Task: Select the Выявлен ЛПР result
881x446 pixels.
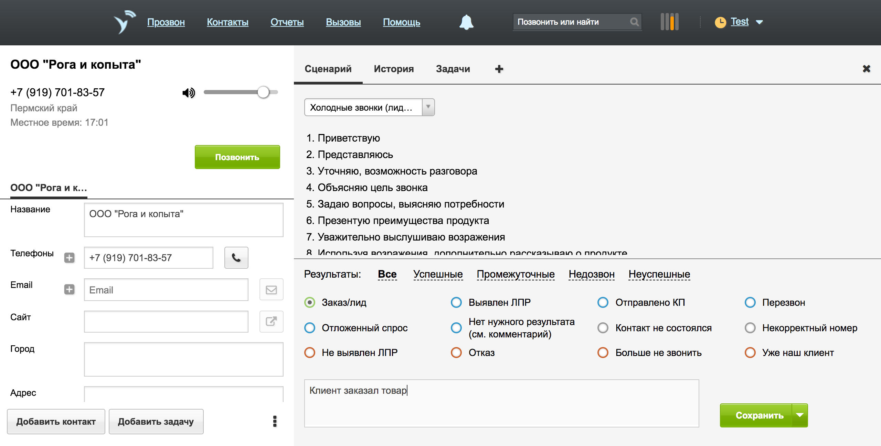Action: point(456,302)
